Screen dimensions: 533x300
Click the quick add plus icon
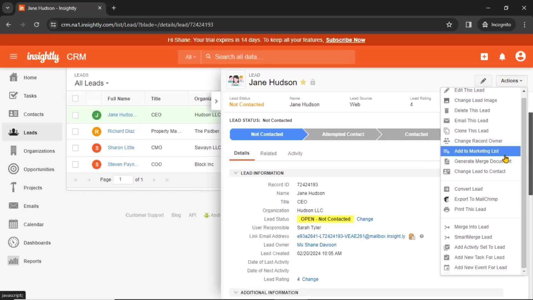[484, 57]
